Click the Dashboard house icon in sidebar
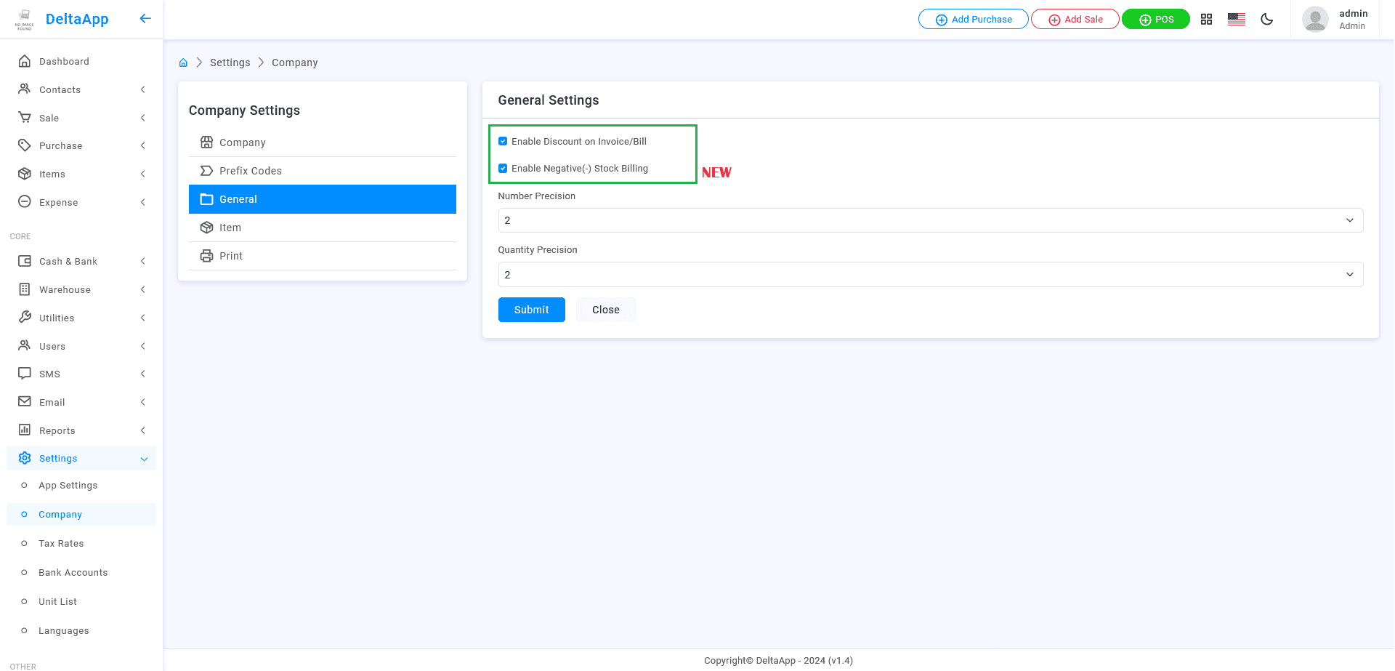 [25, 61]
